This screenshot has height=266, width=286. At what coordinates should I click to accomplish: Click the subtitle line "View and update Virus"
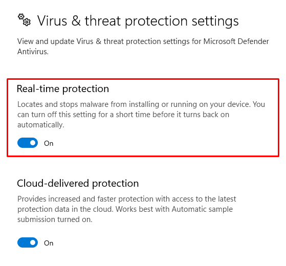pyautogui.click(x=143, y=41)
